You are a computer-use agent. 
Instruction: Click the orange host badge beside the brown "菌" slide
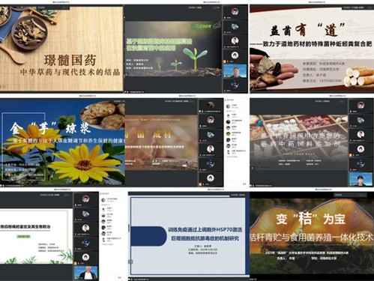[x=200, y=184]
